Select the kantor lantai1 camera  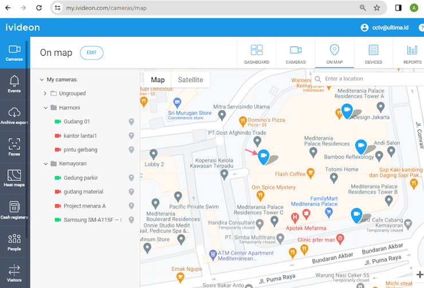80,135
